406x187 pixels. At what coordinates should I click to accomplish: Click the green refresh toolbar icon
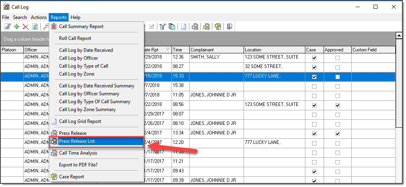(35, 26)
